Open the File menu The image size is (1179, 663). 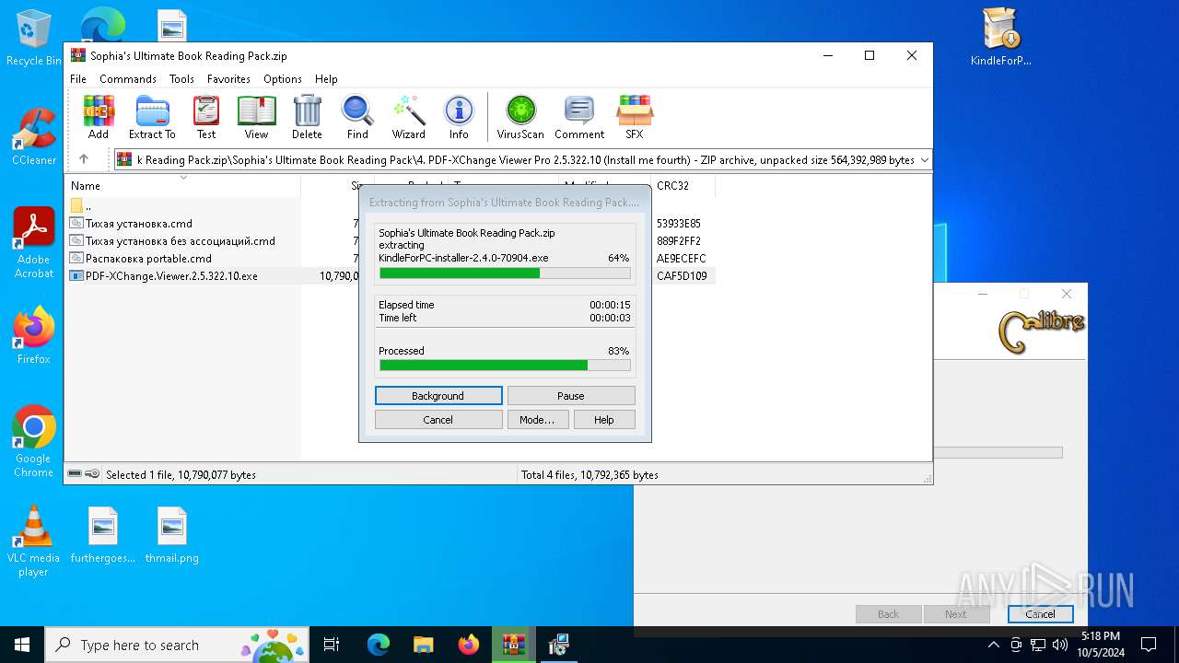[x=78, y=79]
